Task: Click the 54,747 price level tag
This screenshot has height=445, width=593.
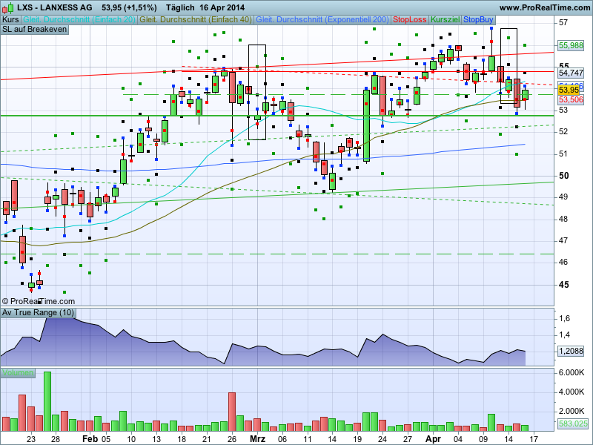Action: (571, 73)
